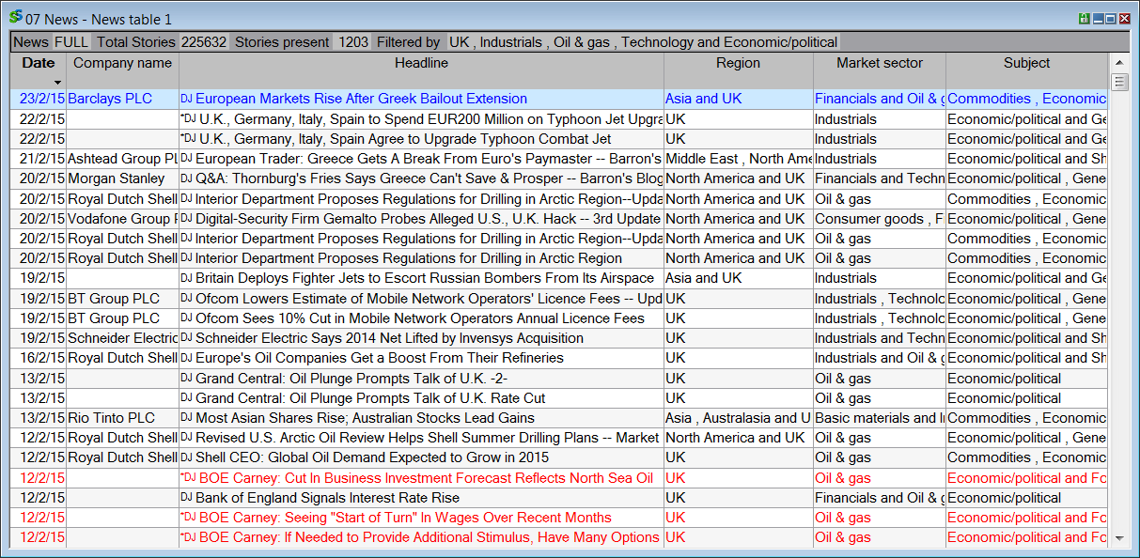Select the Morgan Stanley company cell
This screenshot has height=558, width=1140.
coord(122,178)
